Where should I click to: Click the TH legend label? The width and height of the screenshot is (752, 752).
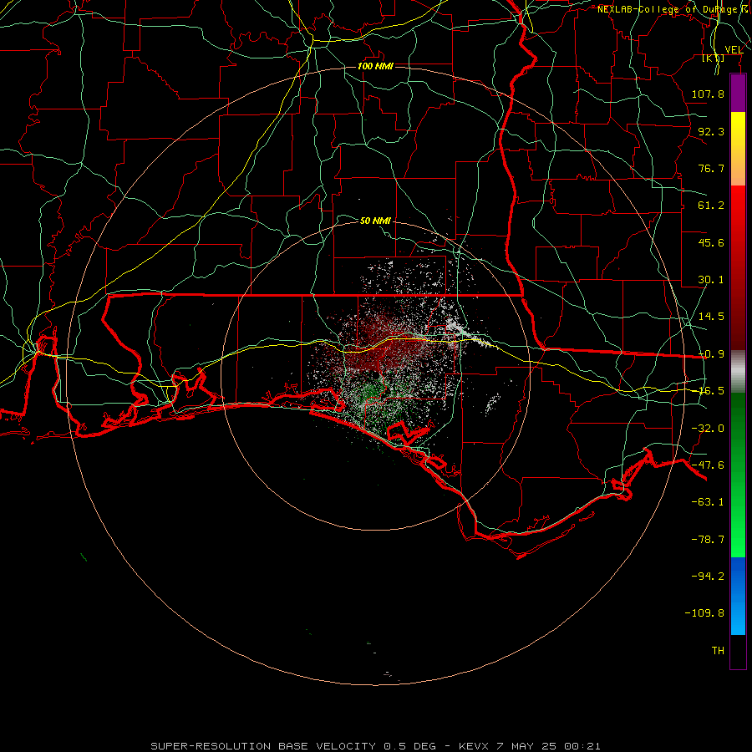tap(718, 651)
